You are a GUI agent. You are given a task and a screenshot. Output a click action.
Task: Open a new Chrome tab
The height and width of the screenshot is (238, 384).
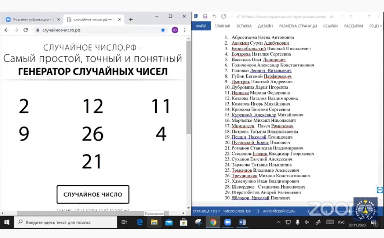coord(131,19)
